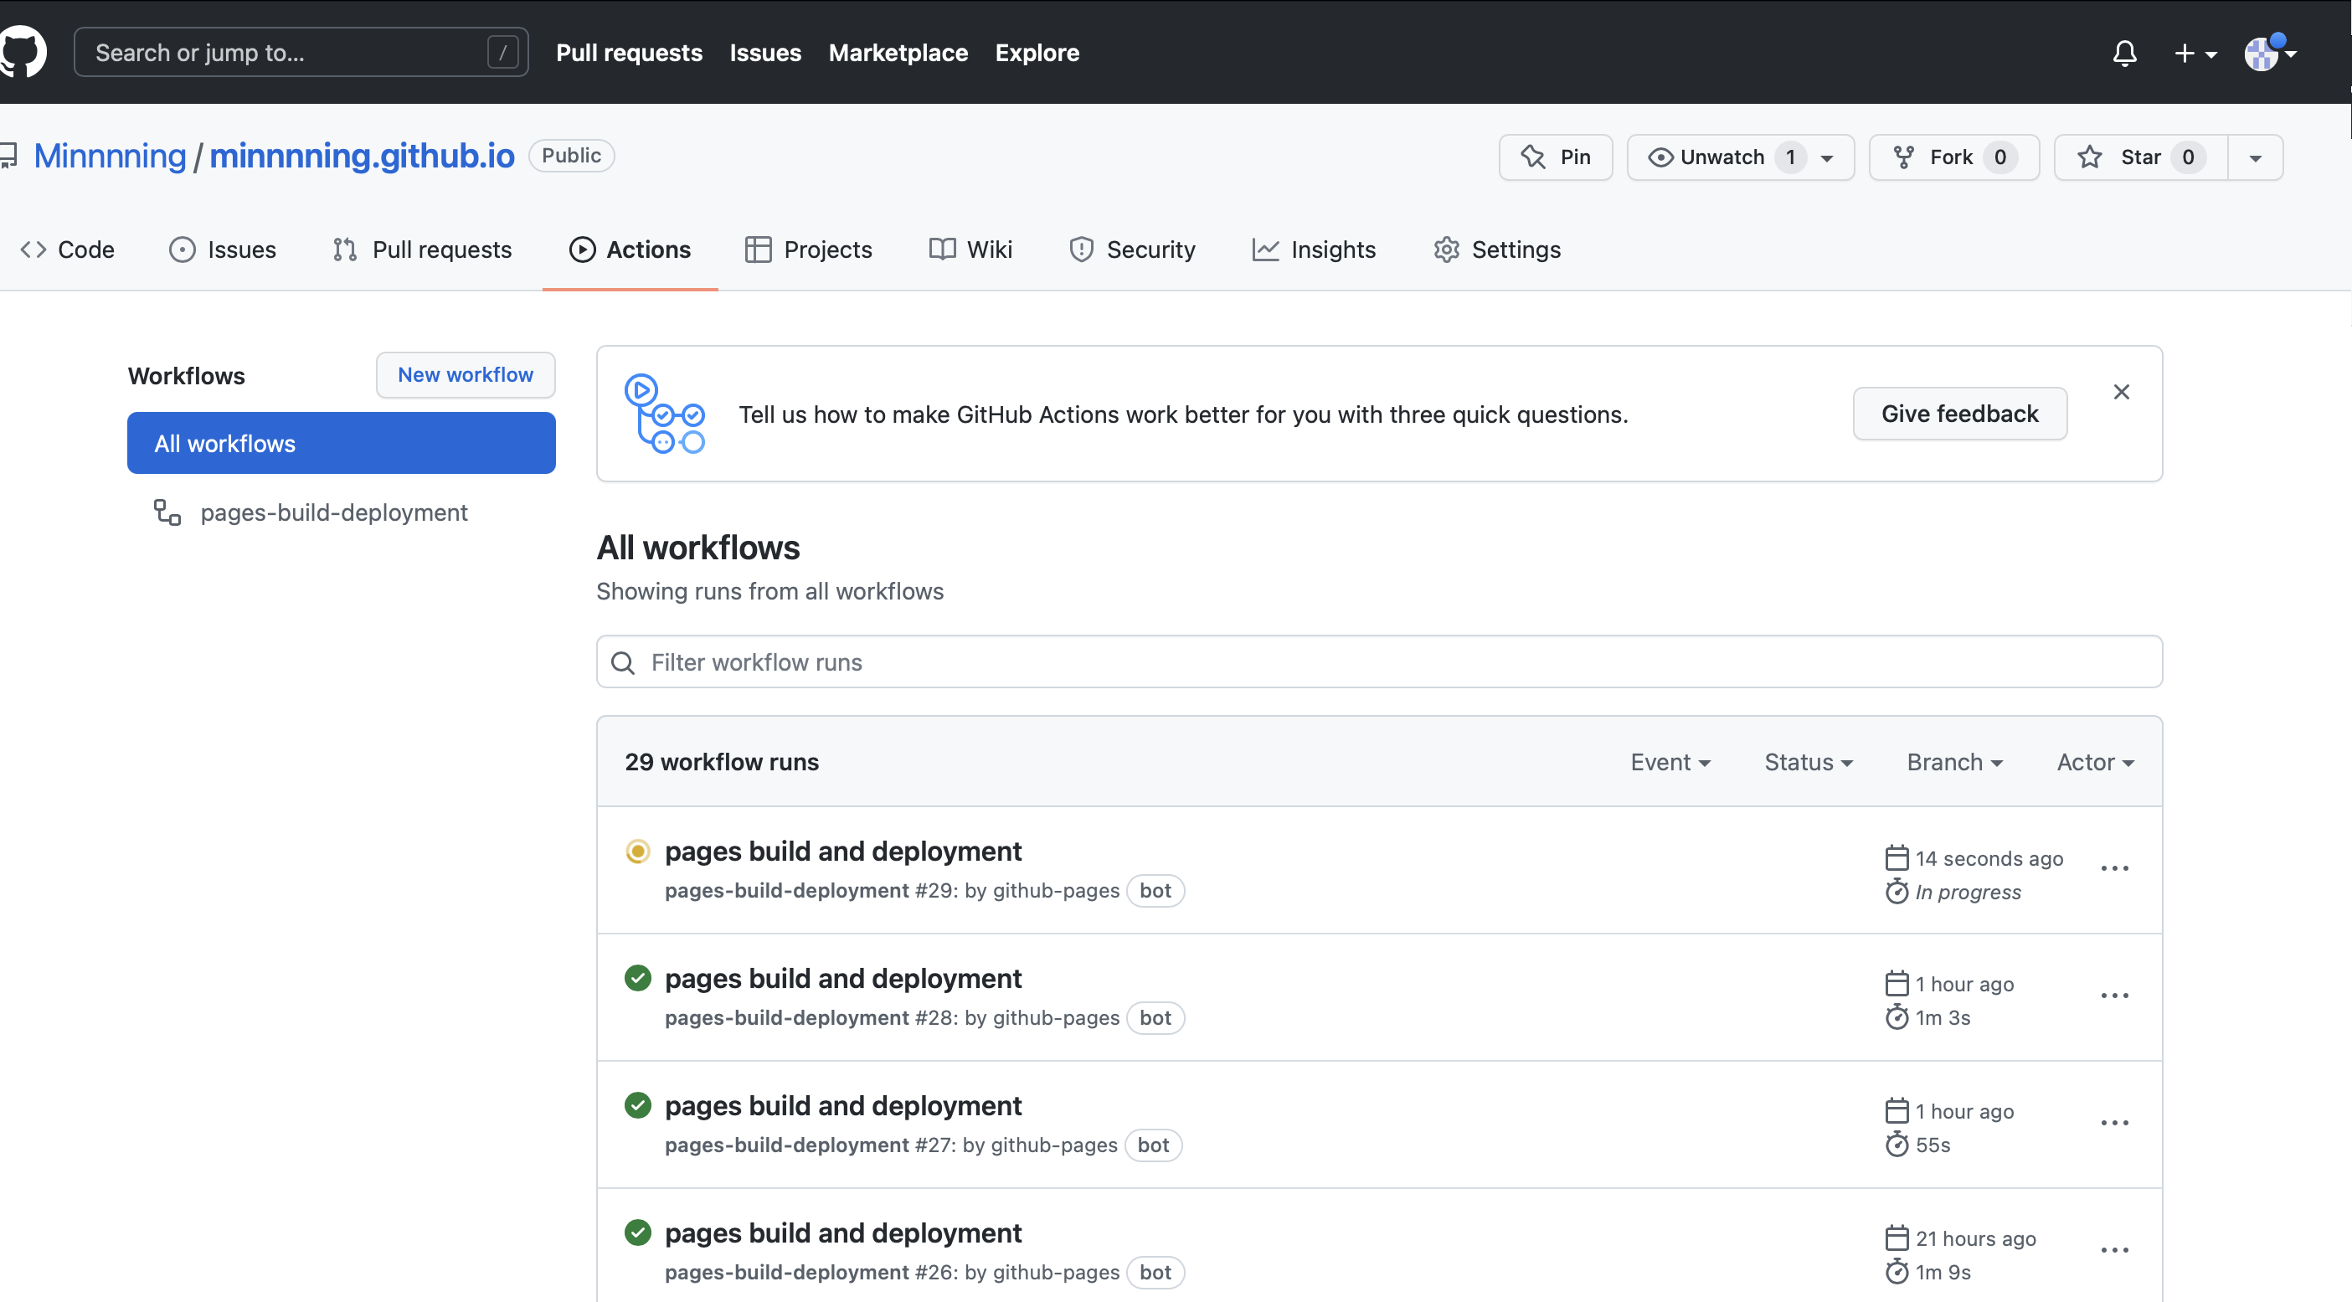Viewport: 2352px width, 1302px height.
Task: Pin this repository
Action: pyautogui.click(x=1555, y=157)
